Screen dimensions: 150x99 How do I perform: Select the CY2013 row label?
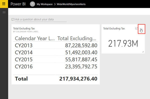[24, 46]
